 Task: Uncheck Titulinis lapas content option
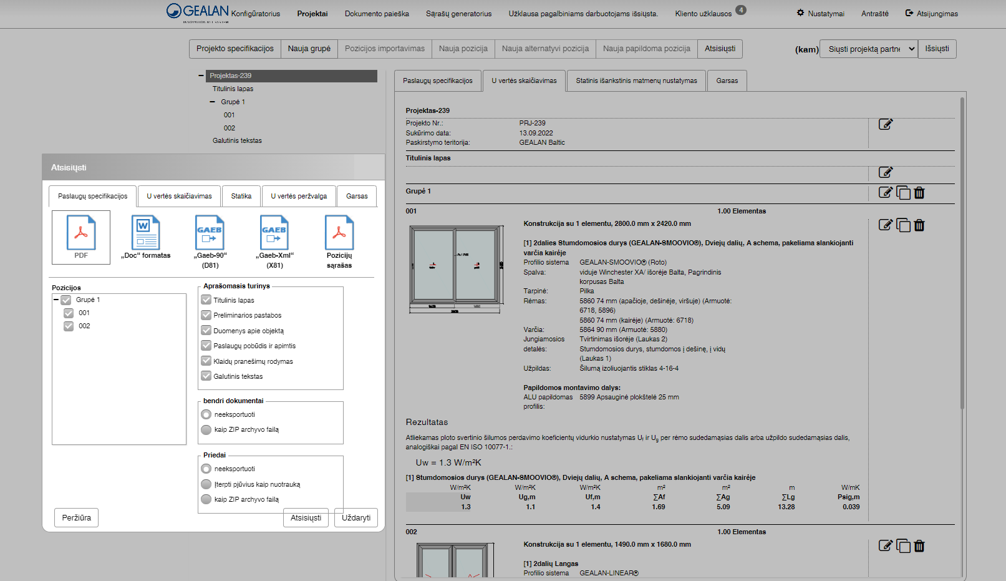pos(206,300)
